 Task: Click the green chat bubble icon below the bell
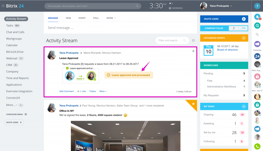coord(257,26)
